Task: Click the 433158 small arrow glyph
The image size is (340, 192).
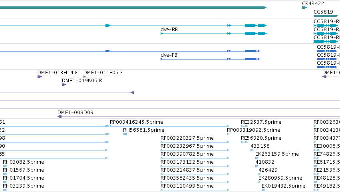Action: pos(252,150)
